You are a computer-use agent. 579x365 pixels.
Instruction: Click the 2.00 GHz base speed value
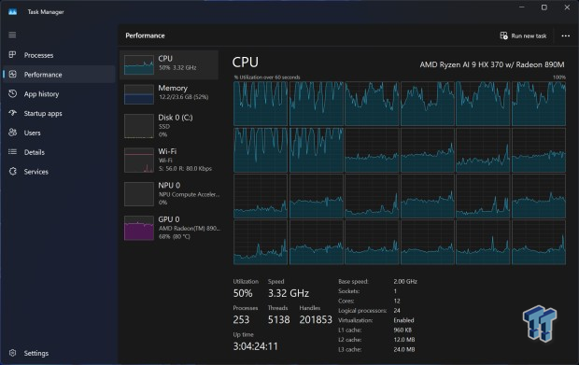pos(405,281)
